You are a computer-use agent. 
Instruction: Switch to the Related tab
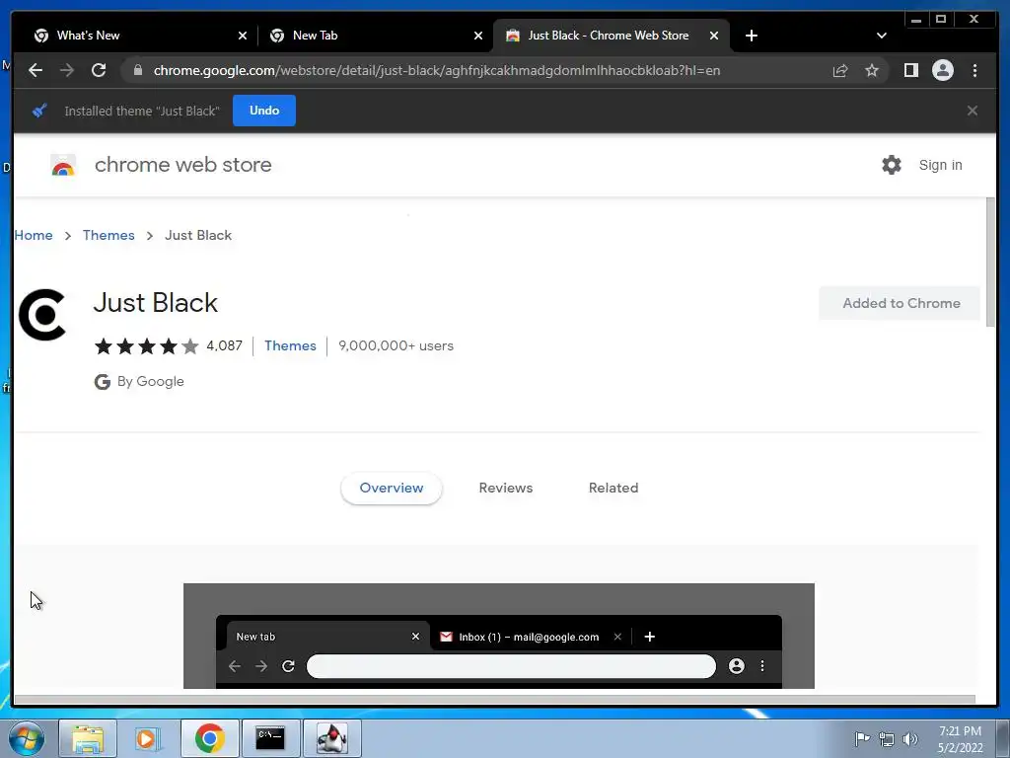pos(613,488)
